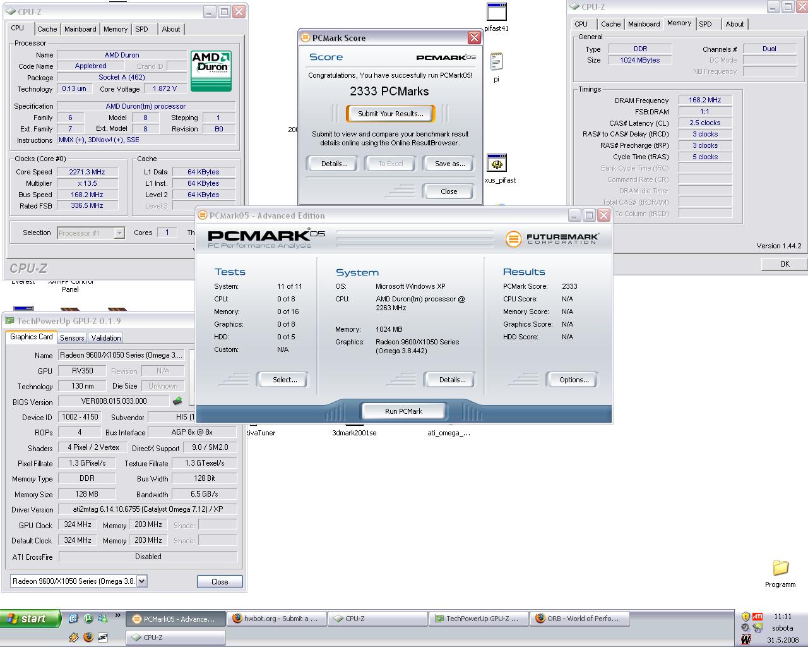This screenshot has height=647, width=808.
Task: Click Submit Your Results button
Action: click(x=391, y=114)
